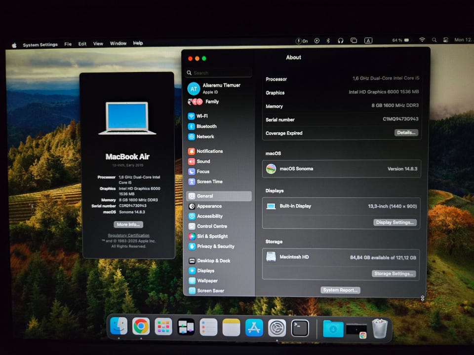
Task: Launch Google Chrome from the Dock
Action: click(x=141, y=326)
